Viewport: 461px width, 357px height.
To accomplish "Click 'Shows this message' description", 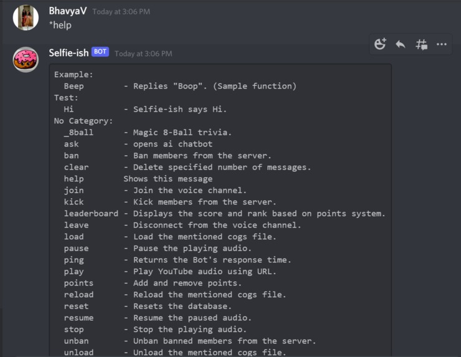I will coord(168,179).
